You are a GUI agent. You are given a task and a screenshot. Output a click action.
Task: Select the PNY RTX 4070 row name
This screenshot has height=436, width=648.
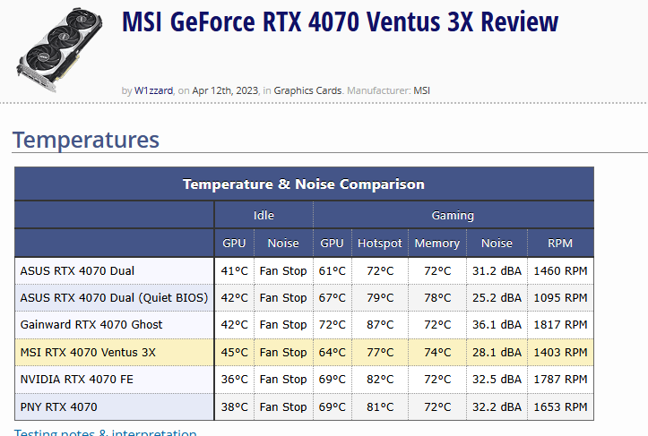pos(58,406)
